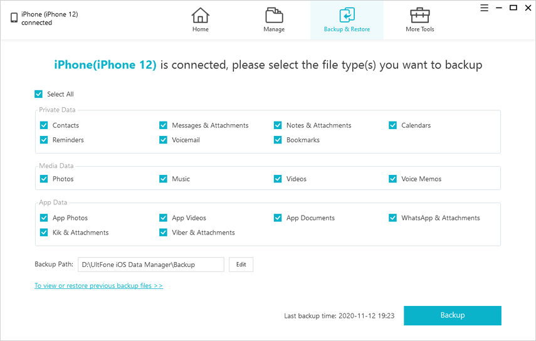Close the application window

point(527,8)
